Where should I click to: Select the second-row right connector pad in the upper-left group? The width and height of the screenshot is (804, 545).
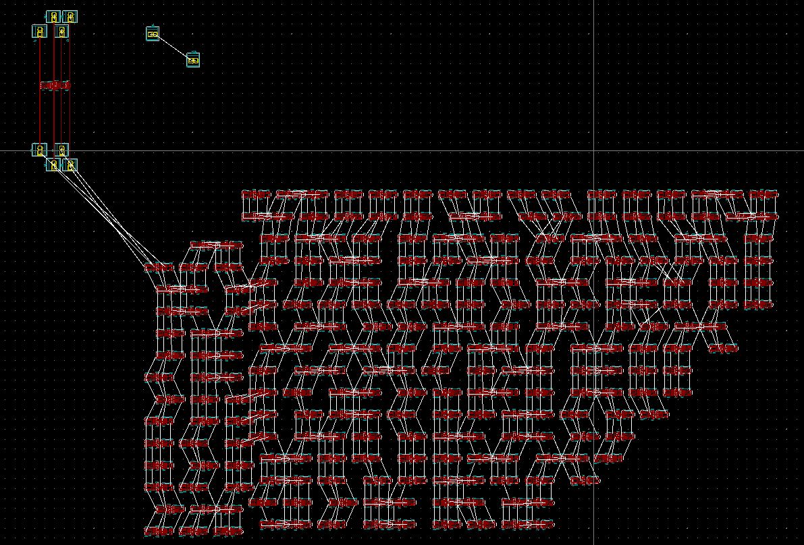pos(61,32)
